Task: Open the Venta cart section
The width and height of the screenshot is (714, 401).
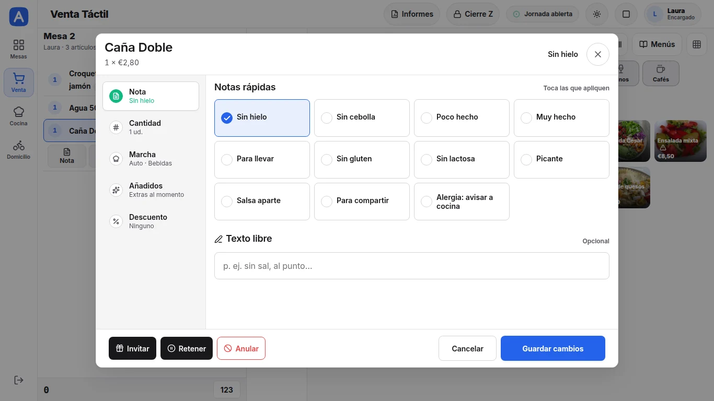Action: tap(19, 82)
